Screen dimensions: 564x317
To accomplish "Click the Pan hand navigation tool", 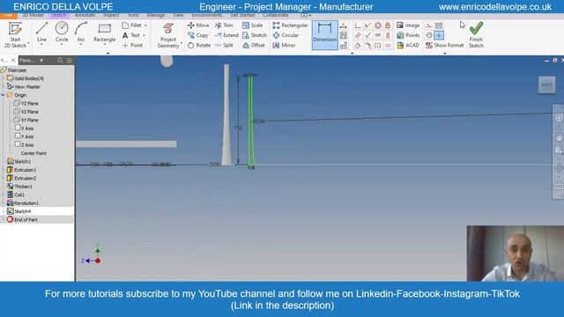I will (x=559, y=136).
